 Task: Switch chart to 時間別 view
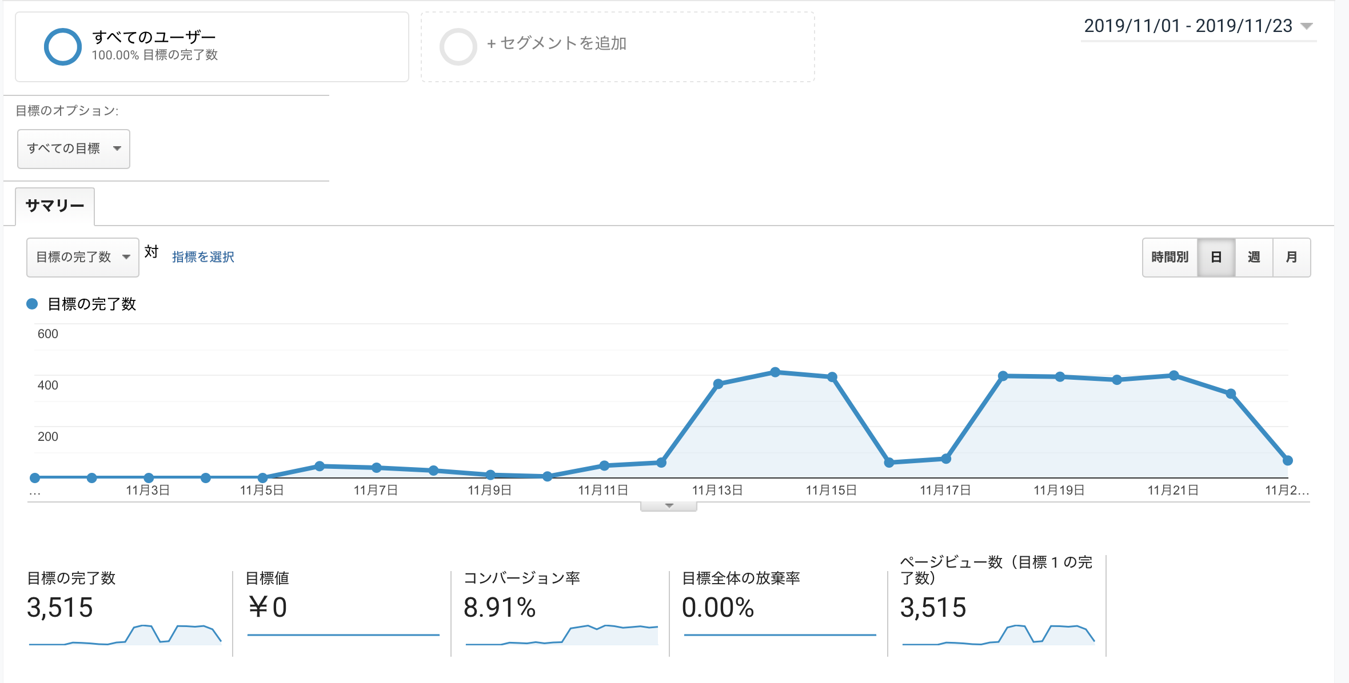[x=1170, y=257]
